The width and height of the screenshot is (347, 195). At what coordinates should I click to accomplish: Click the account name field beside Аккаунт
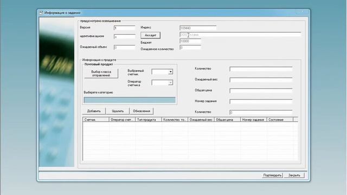240,35
